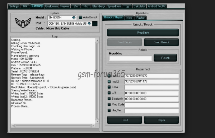Click the Read Codes button
Screen dimensions: 215x138
124,42
